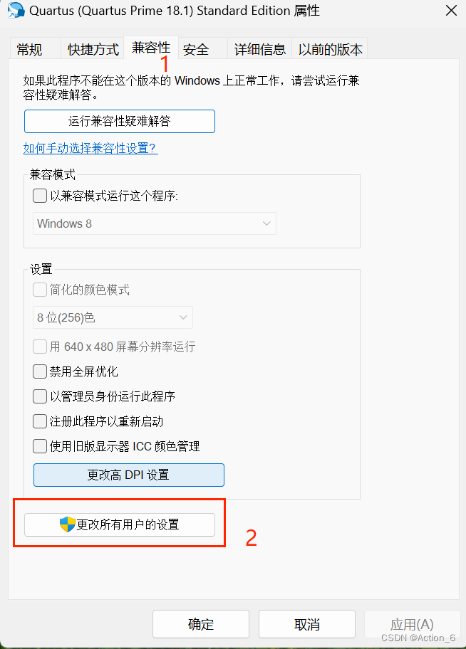466x649 pixels.
Task: Check the 禁用全屏优化 option
Action: 40,371
